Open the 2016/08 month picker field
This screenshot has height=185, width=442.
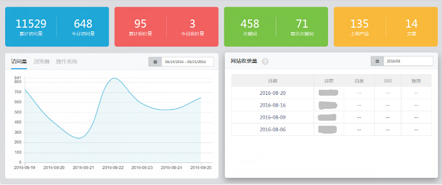409,61
